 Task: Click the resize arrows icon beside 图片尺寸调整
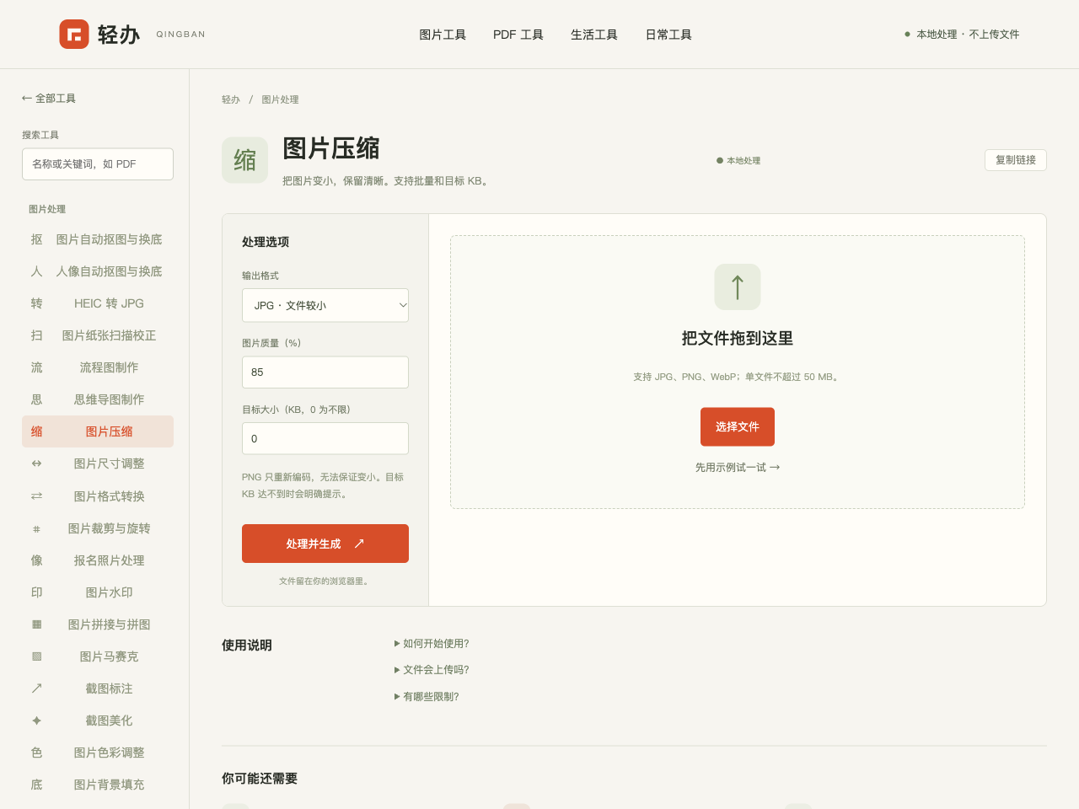point(36,463)
